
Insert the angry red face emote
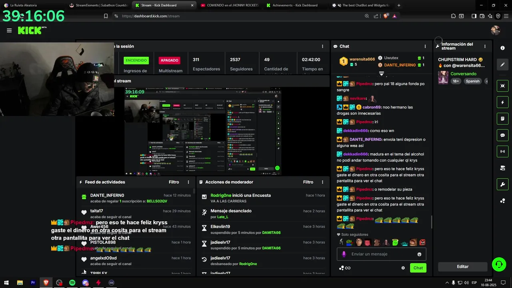tap(422, 242)
